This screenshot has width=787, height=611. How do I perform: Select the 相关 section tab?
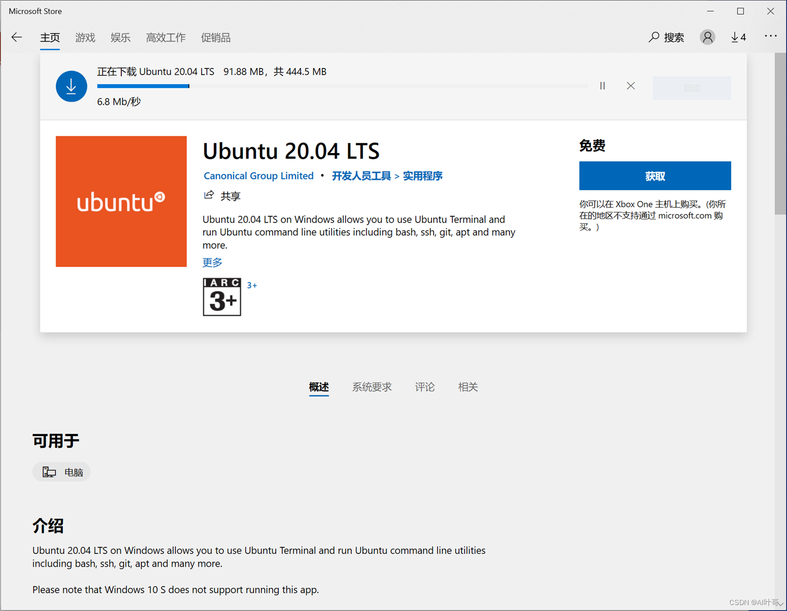point(468,387)
